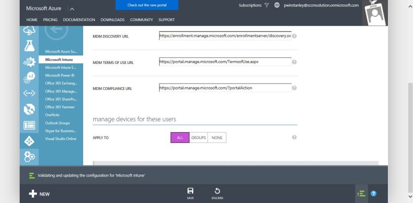Open the blue help question mark icon

tap(373, 194)
